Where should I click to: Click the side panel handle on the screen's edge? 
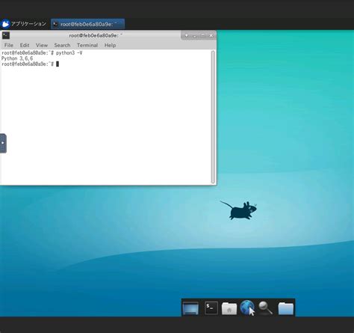3,143
